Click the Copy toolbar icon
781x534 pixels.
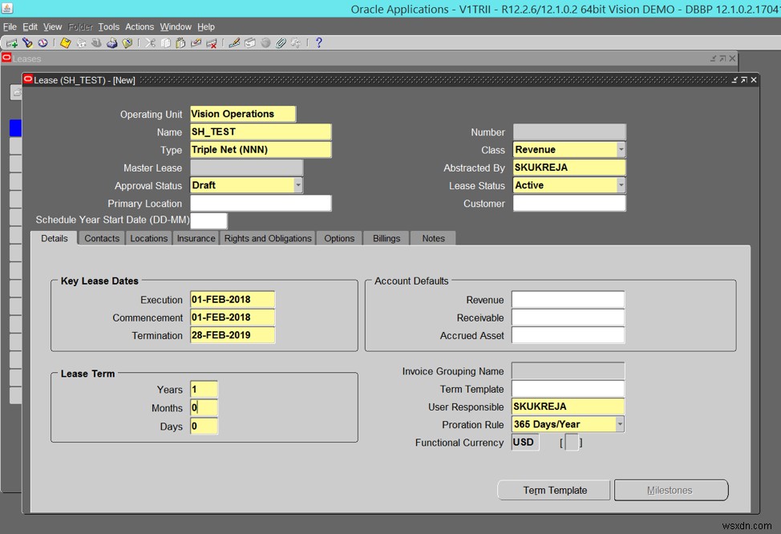click(164, 42)
